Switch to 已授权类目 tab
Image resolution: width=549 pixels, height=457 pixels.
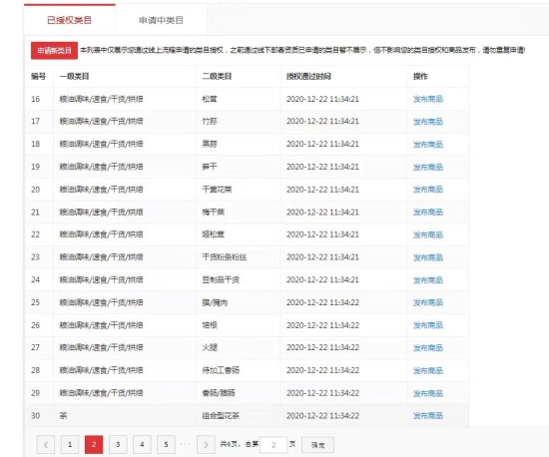[69, 20]
